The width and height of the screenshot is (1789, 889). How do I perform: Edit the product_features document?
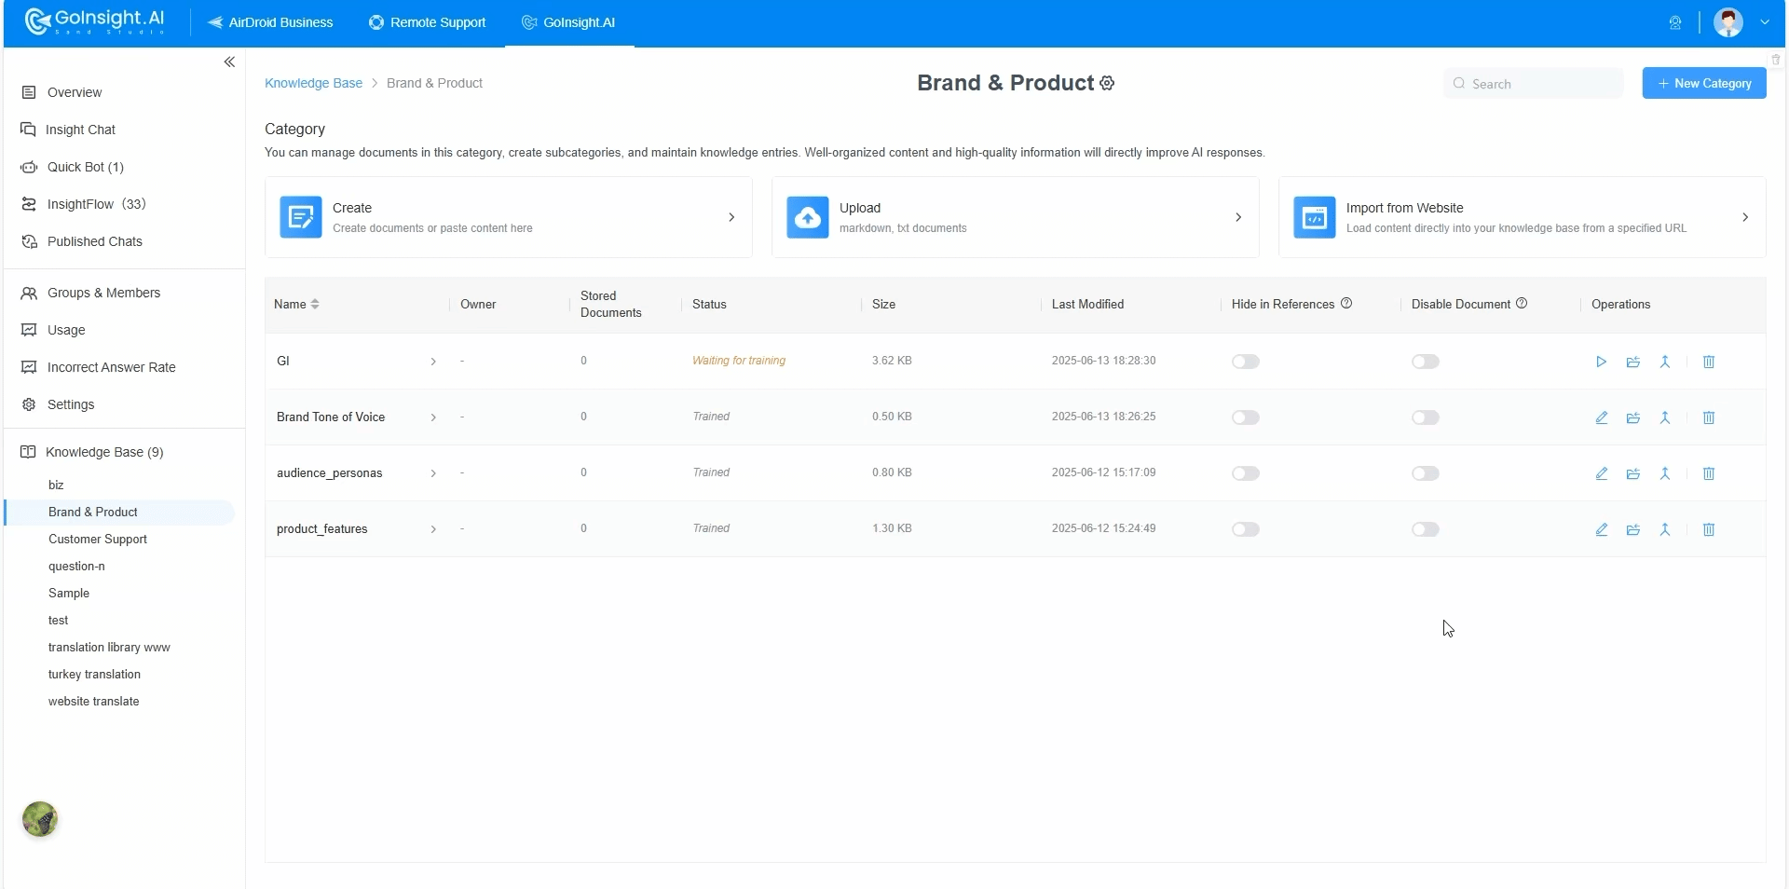pyautogui.click(x=1601, y=529)
